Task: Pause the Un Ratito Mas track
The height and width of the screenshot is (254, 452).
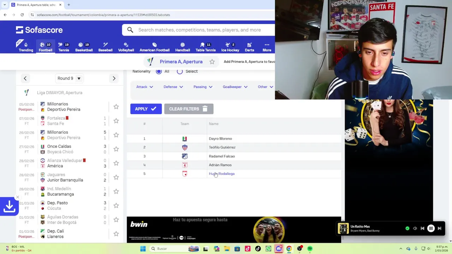Action: coord(431,229)
